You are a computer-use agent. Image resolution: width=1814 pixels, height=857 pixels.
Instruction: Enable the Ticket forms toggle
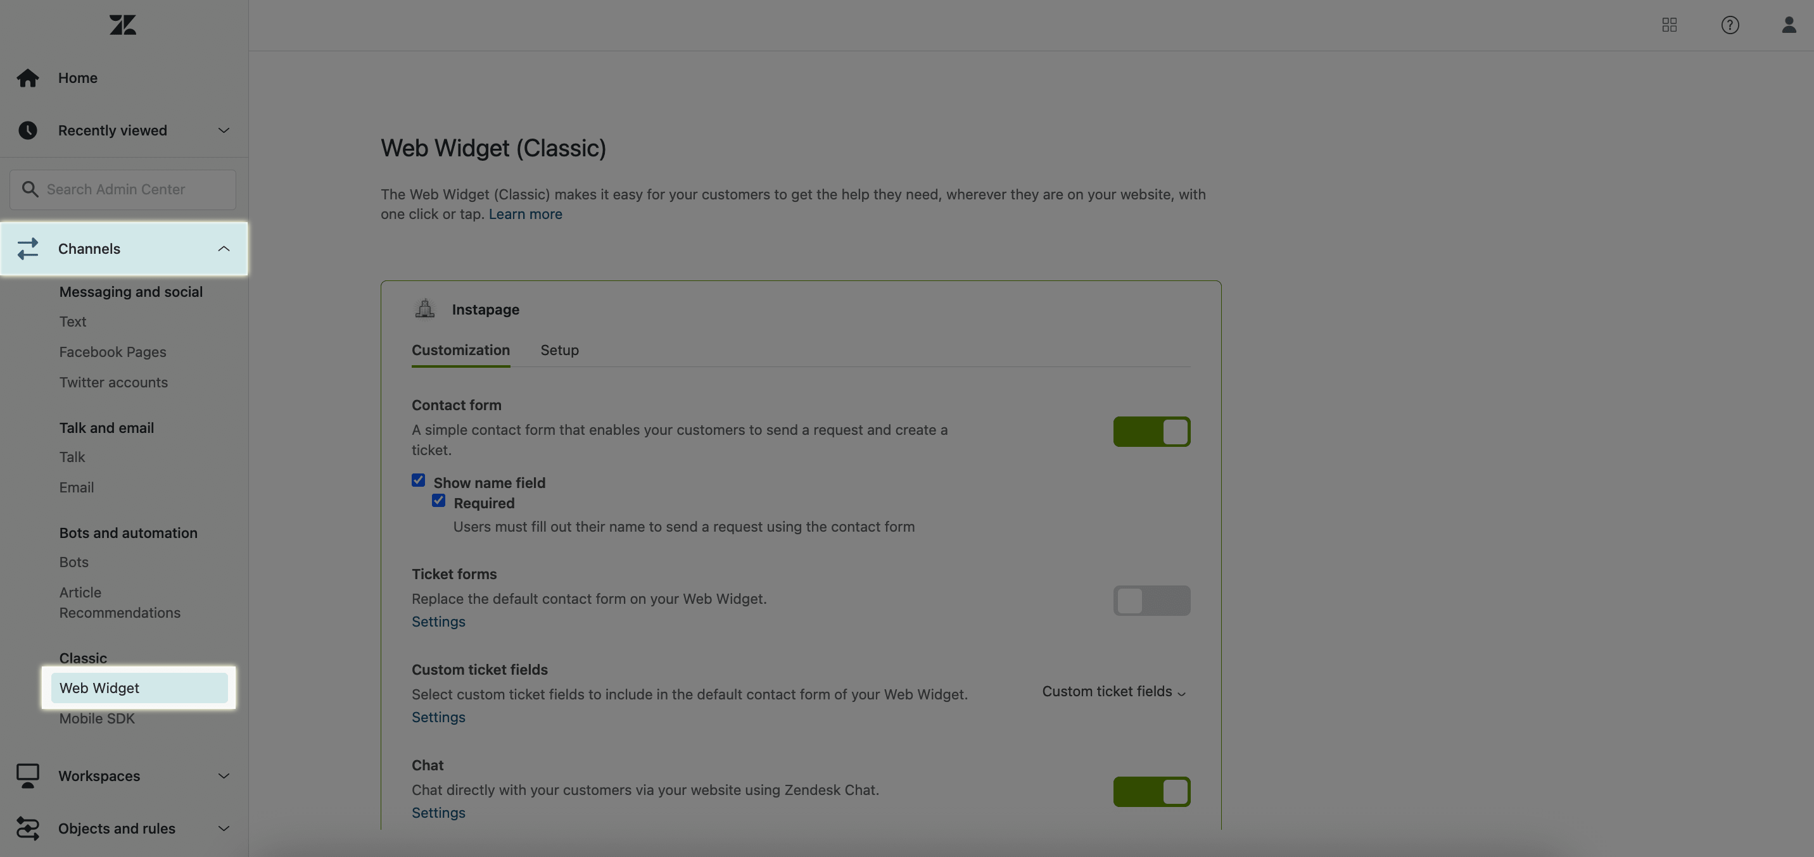[x=1151, y=600]
